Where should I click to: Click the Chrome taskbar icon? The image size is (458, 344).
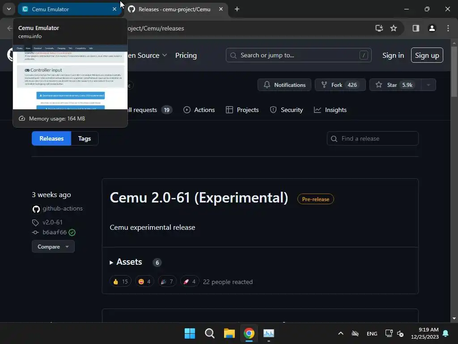coord(249,333)
